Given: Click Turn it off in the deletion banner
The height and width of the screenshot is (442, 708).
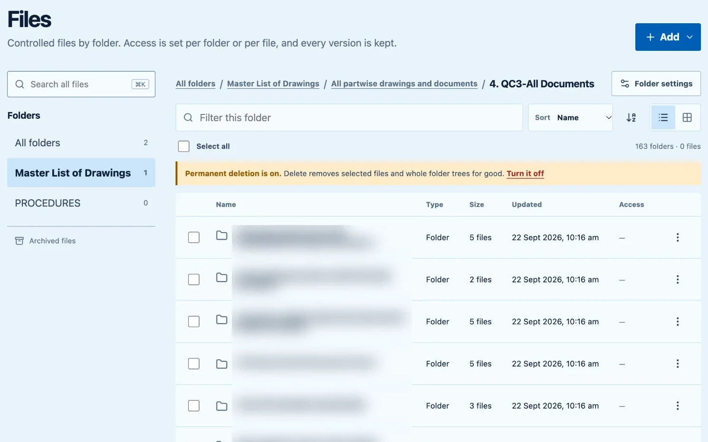Looking at the screenshot, I should pyautogui.click(x=525, y=174).
